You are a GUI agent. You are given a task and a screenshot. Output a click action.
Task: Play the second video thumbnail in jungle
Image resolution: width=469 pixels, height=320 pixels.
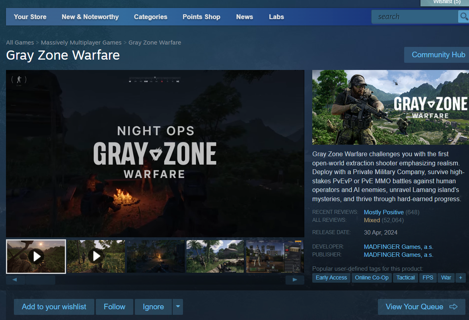(96, 256)
